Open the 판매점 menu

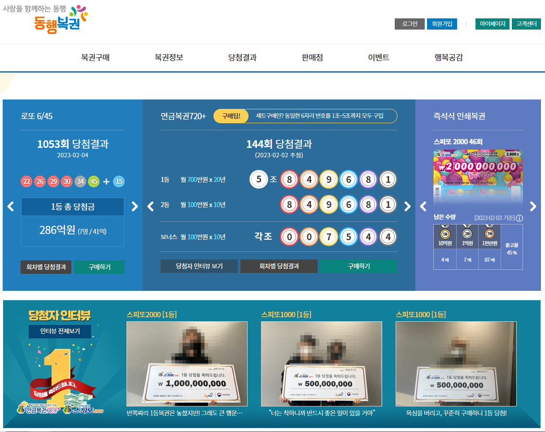pos(312,57)
